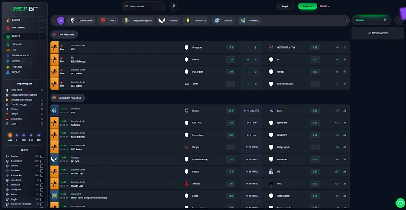Tick the Soccer sport checkbox
Image resolution: width=406 pixels, height=210 pixels.
pos(42,156)
